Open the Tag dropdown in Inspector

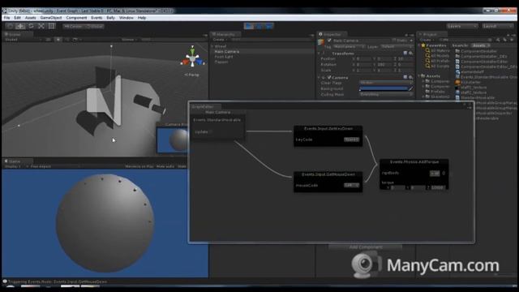click(x=349, y=47)
